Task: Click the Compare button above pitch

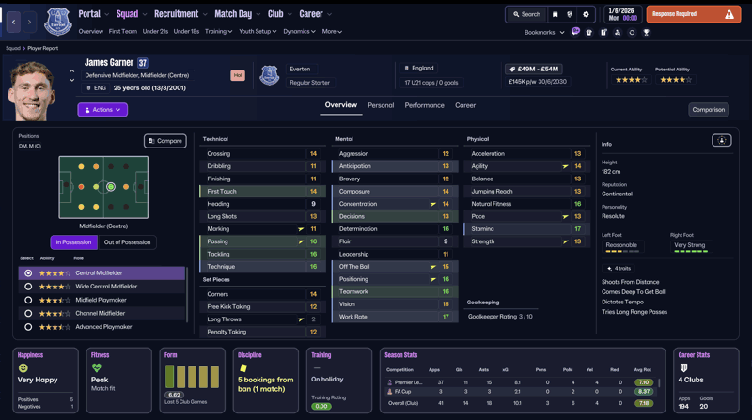Action: 165,141
